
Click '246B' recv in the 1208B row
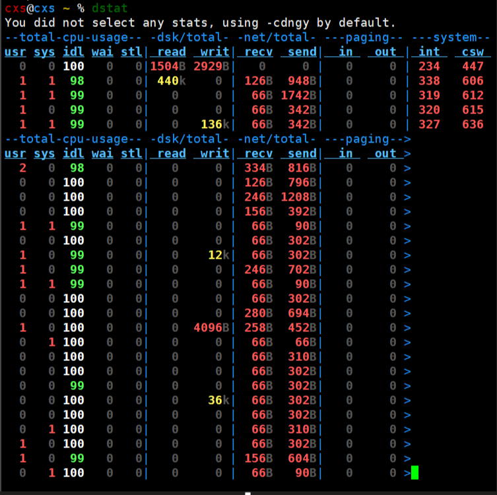pos(258,197)
